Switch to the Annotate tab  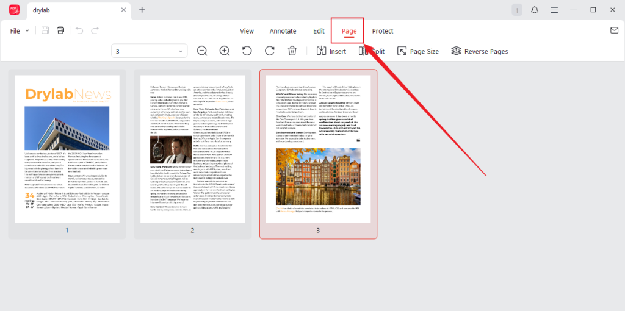point(283,31)
